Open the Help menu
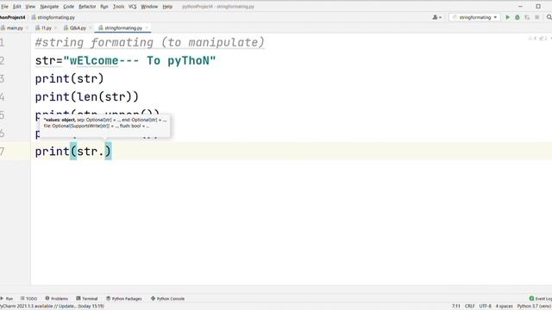This screenshot has height=310, width=552. click(x=167, y=6)
